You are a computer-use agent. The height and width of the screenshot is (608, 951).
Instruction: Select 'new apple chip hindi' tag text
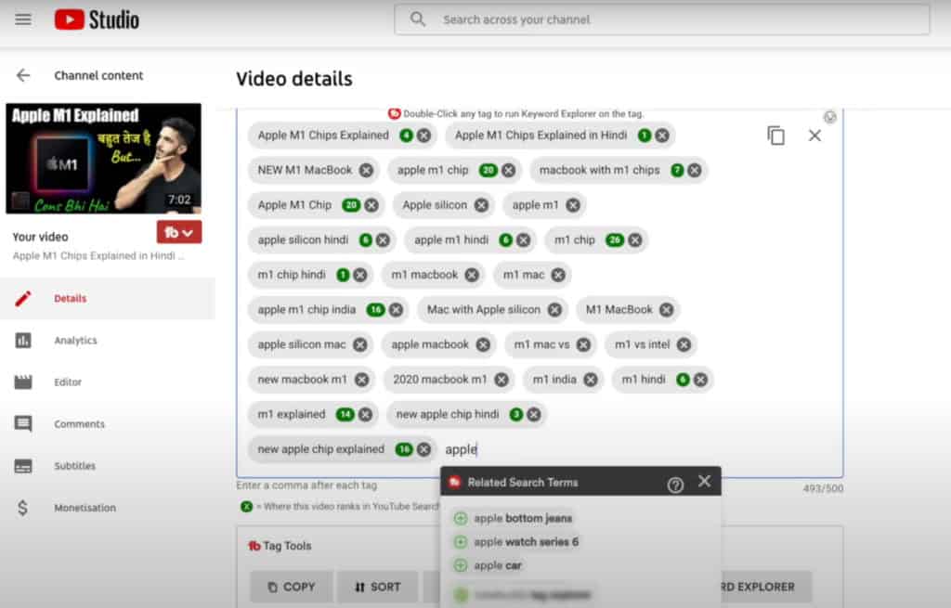(448, 415)
